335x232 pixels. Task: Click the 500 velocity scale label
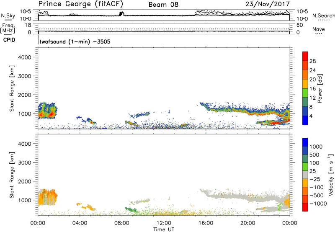(314, 155)
